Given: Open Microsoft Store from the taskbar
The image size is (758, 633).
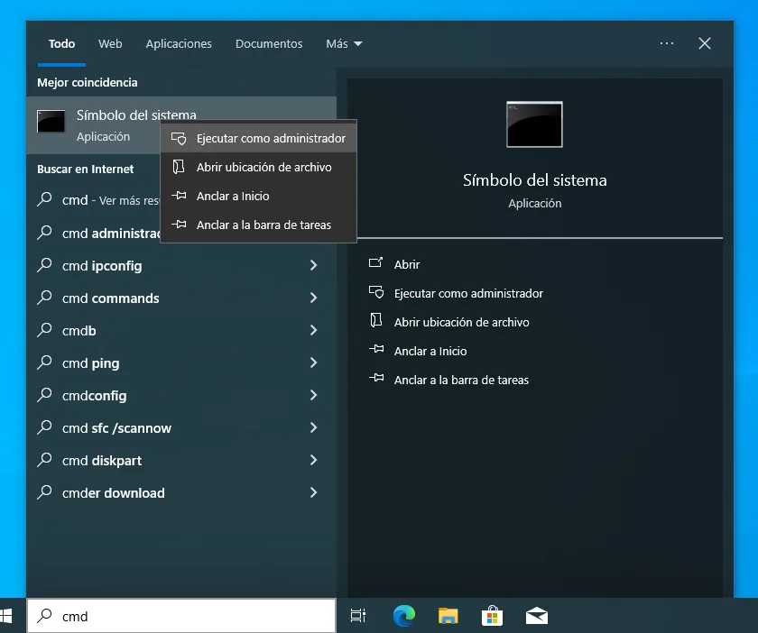Looking at the screenshot, I should click(x=492, y=616).
